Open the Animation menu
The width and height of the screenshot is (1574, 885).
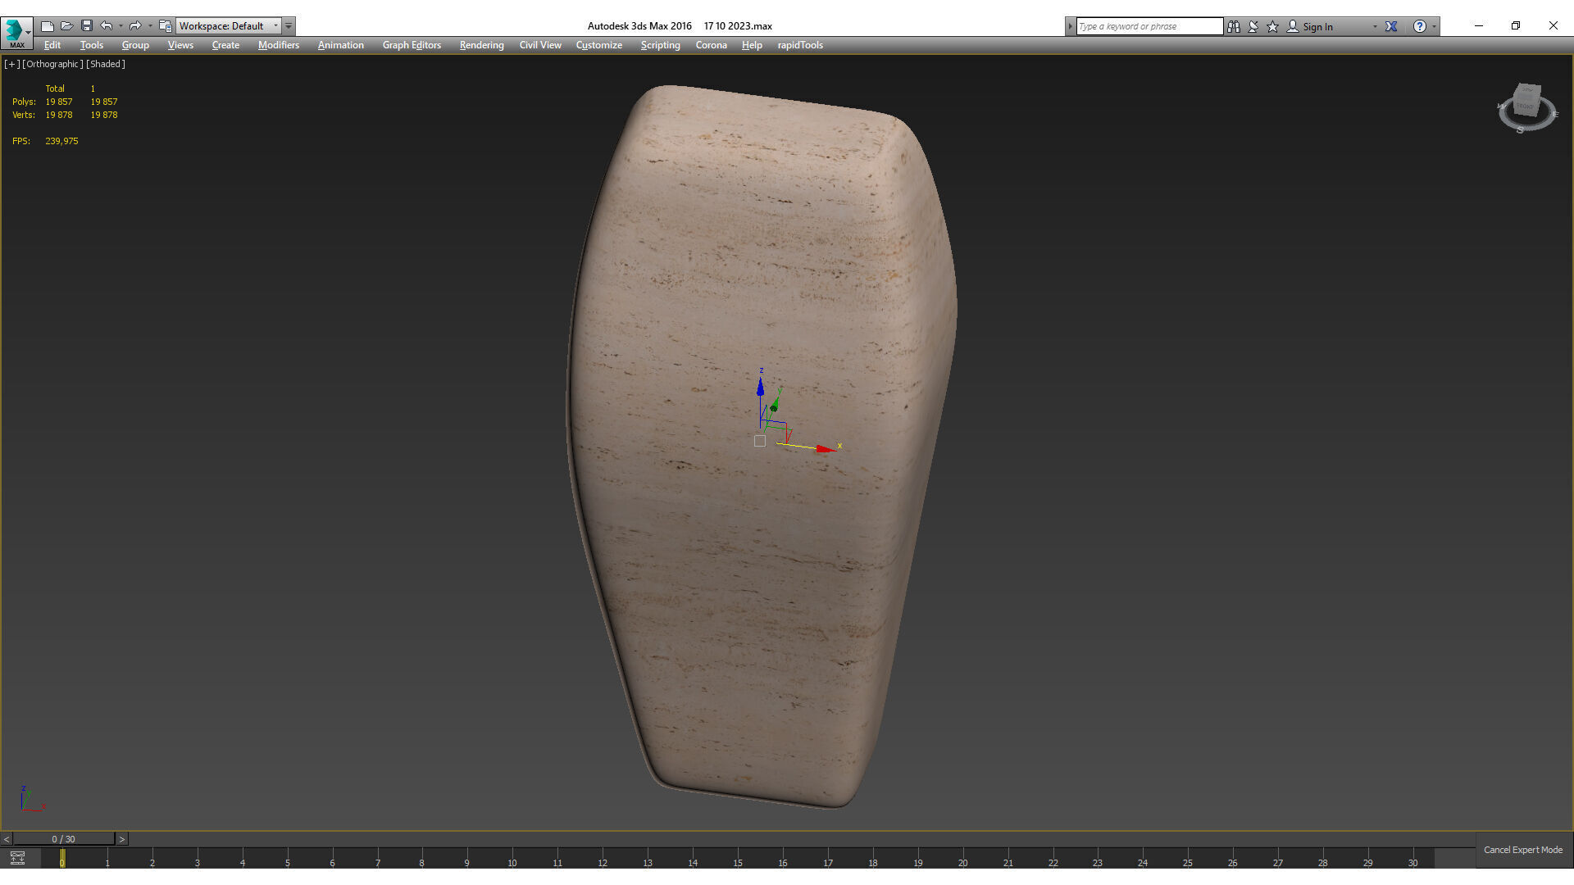340,45
